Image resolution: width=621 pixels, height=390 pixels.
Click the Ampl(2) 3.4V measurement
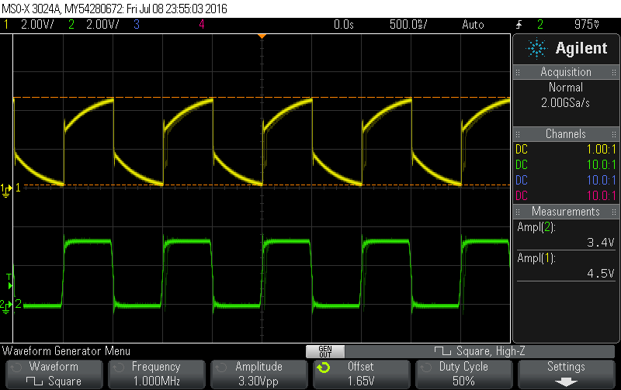pyautogui.click(x=566, y=235)
